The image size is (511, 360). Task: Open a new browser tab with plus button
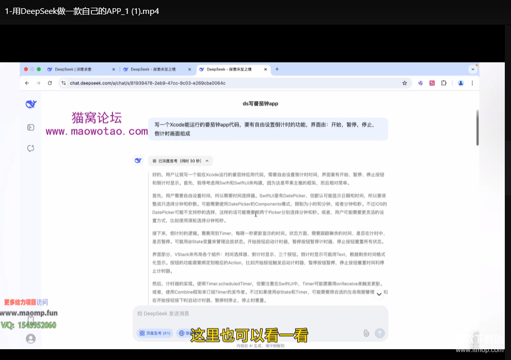pyautogui.click(x=277, y=69)
